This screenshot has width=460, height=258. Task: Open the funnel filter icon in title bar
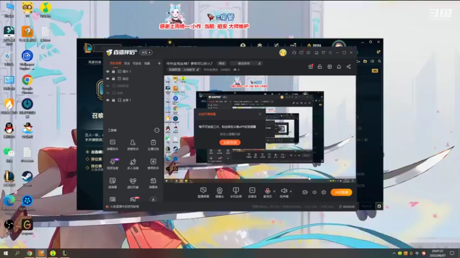pyautogui.click(x=323, y=53)
